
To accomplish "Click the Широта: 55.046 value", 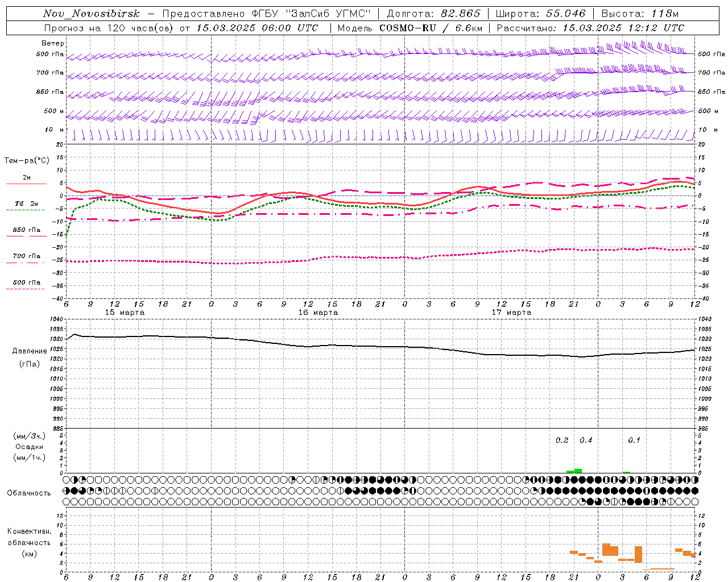I will (541, 14).
